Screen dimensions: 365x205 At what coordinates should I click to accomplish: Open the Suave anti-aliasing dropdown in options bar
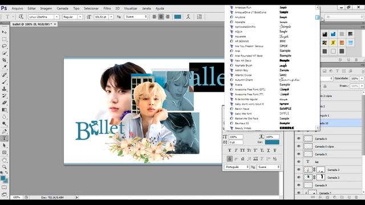coord(136,17)
